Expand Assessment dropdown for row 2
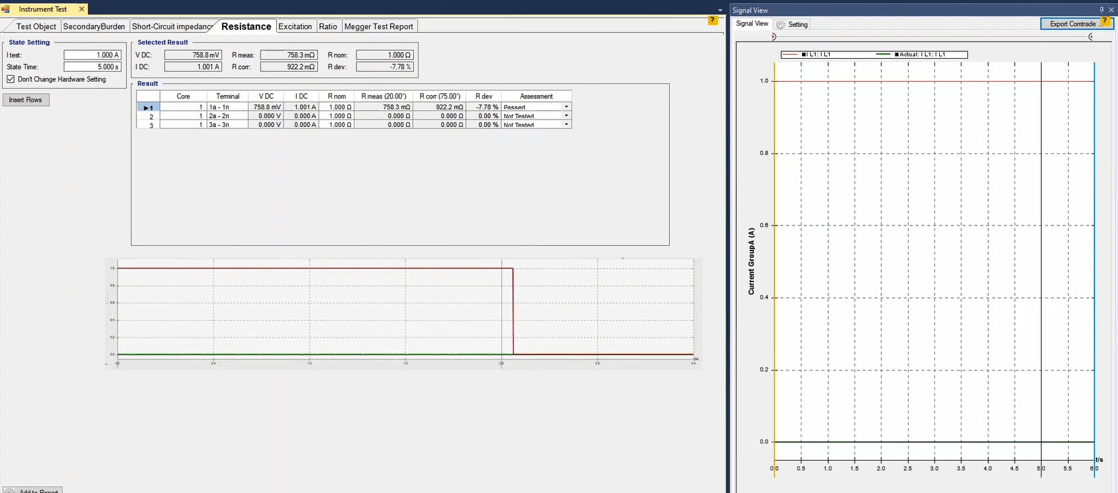Viewport: 1118px width, 493px height. (566, 115)
